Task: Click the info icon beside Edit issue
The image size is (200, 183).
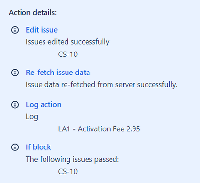Action: point(15,30)
